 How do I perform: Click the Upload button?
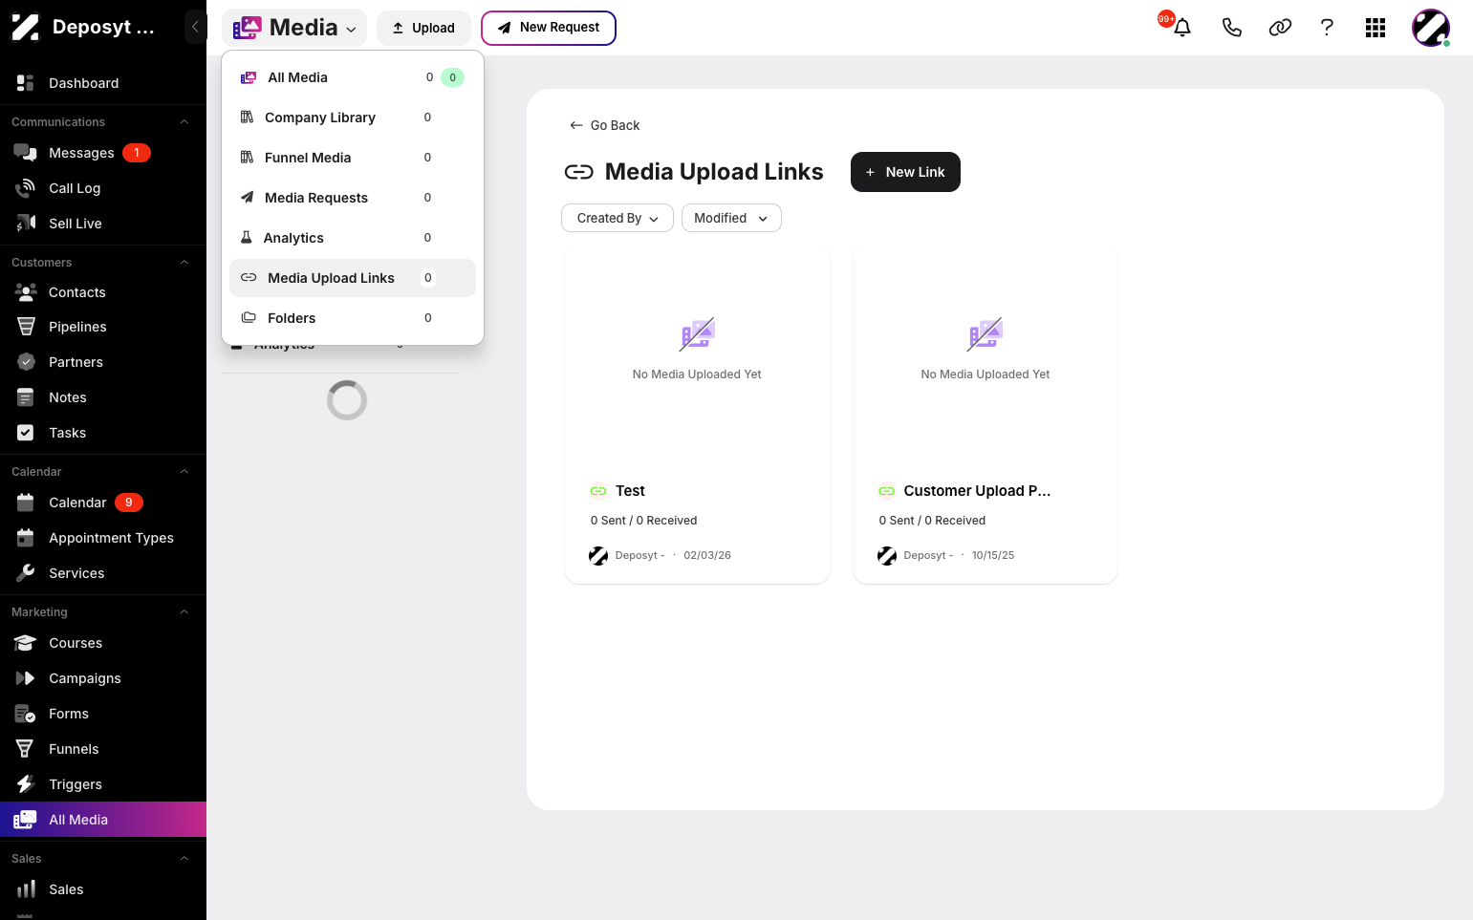pyautogui.click(x=423, y=28)
